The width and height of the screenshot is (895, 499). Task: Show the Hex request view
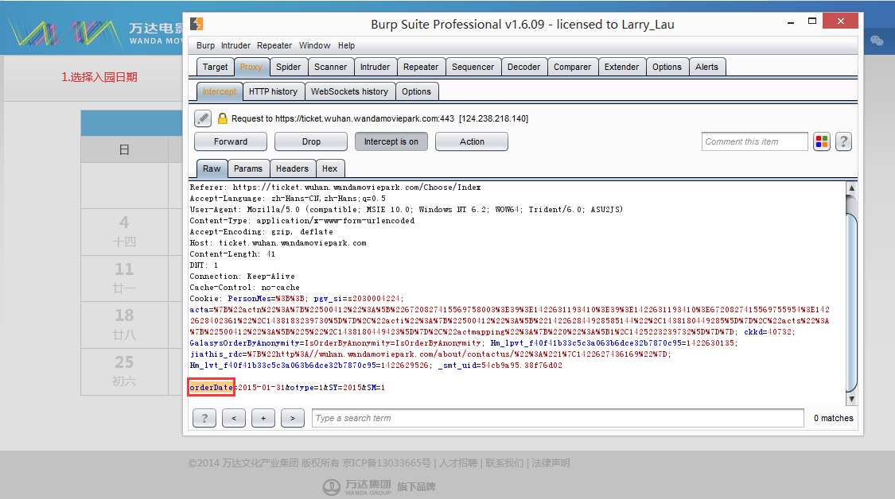(329, 168)
